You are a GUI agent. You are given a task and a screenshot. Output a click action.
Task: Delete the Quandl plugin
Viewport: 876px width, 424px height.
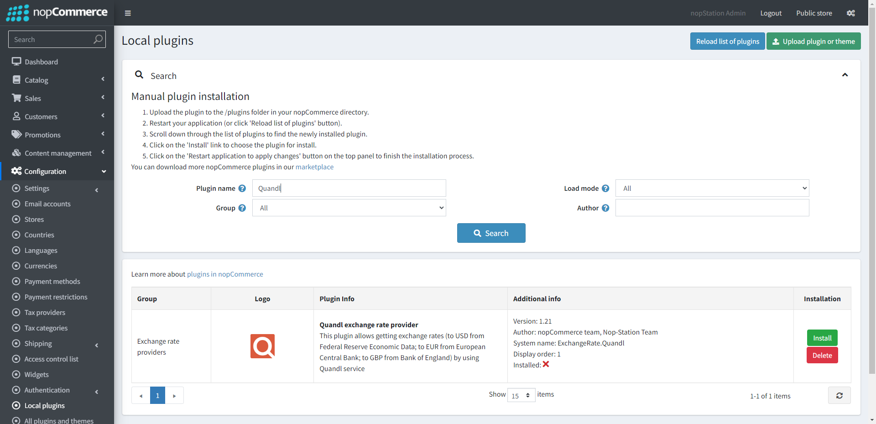(x=822, y=355)
